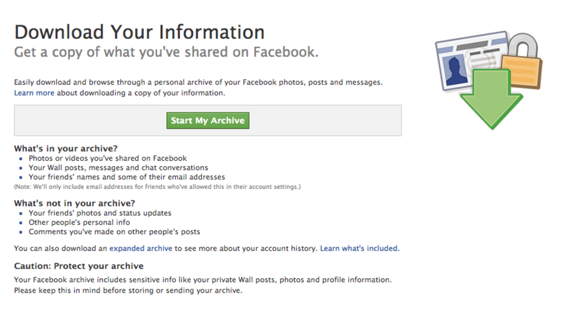Click the bullet beside "Your friends' names"

point(21,177)
